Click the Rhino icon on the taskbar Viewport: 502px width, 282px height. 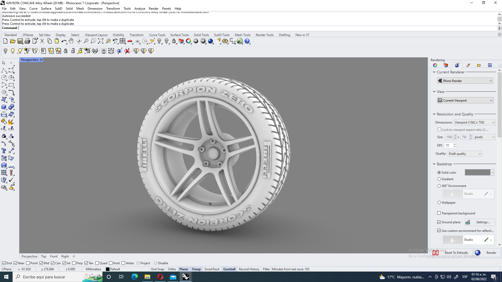186,277
